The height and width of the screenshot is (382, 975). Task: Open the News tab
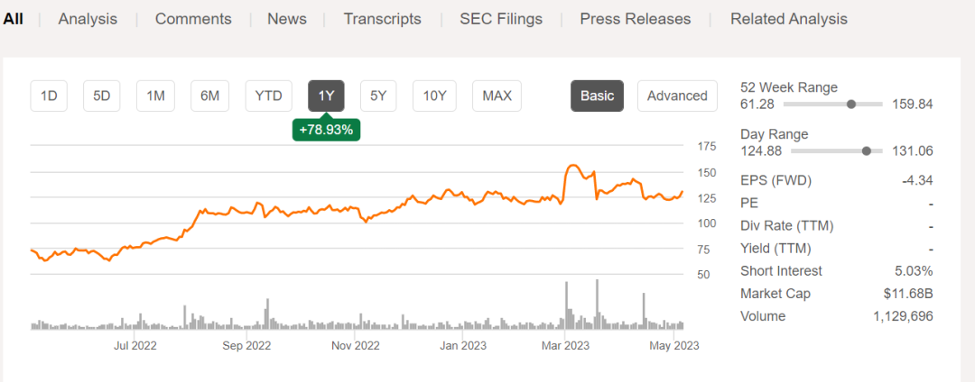(x=287, y=19)
